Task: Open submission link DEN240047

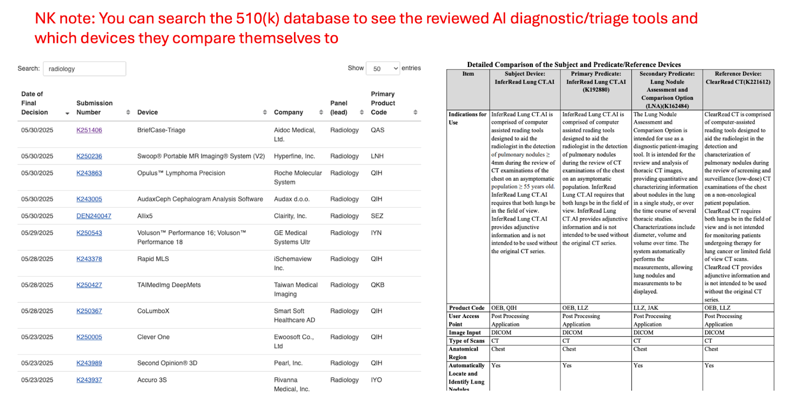Action: (94, 216)
